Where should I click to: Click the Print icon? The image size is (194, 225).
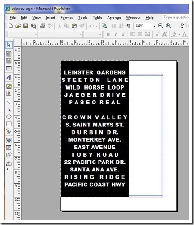click(43, 26)
